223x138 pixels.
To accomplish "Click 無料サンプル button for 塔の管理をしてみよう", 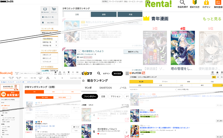I will coord(133,52).
